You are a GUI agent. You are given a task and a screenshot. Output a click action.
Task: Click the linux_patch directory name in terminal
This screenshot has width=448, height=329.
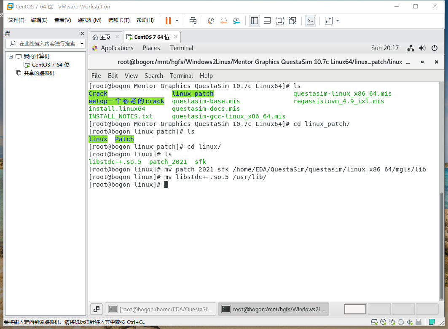click(193, 94)
